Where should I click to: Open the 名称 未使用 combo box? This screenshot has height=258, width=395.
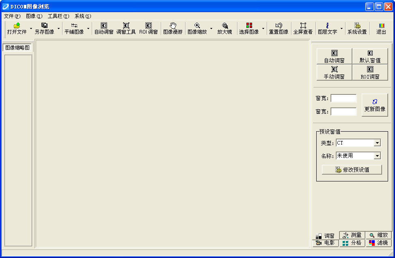pos(358,156)
